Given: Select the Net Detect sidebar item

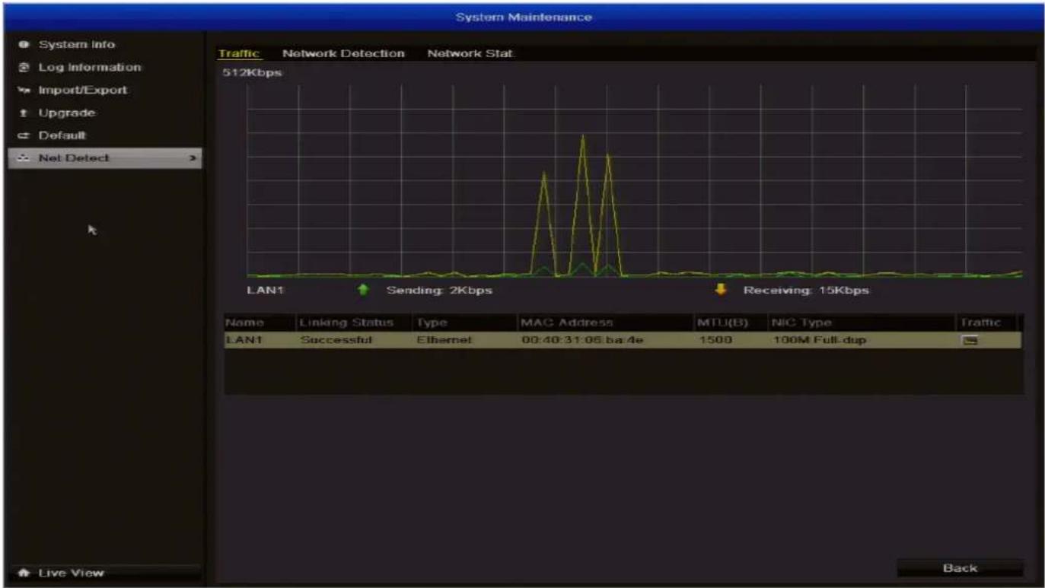Looking at the screenshot, I should 105,158.
